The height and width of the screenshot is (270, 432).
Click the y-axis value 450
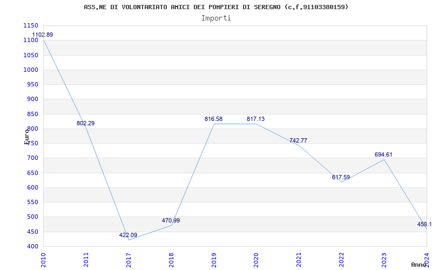tap(33, 232)
